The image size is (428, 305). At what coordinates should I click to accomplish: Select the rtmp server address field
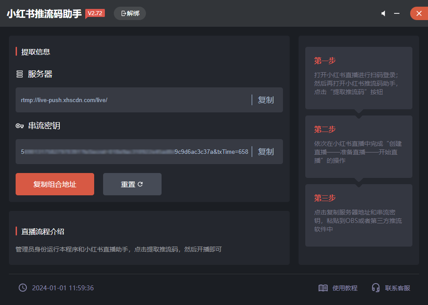tap(134, 100)
